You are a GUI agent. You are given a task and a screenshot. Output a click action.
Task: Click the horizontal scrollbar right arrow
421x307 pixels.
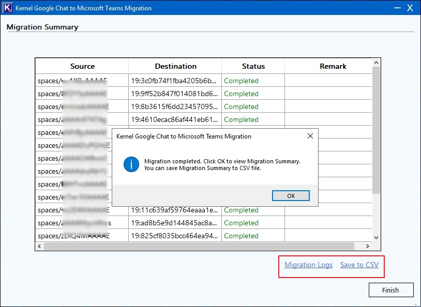pyautogui.click(x=368, y=246)
